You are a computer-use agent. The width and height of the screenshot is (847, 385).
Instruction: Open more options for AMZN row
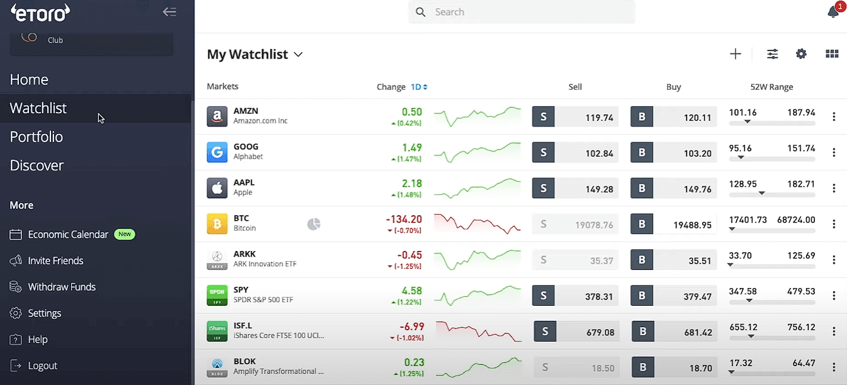tap(834, 116)
